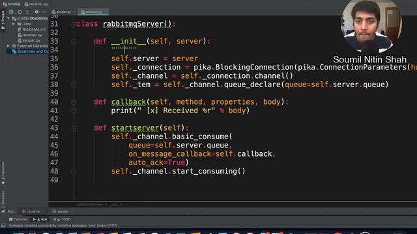Hide the Project panel with the minus icon
This screenshot has width=417, height=234.
point(44,12)
